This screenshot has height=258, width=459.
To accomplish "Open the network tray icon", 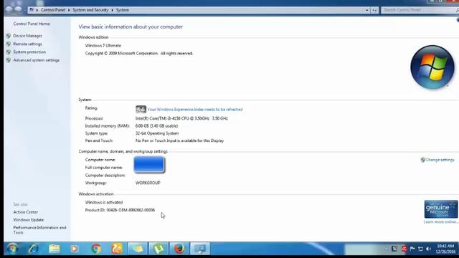I will (421, 249).
